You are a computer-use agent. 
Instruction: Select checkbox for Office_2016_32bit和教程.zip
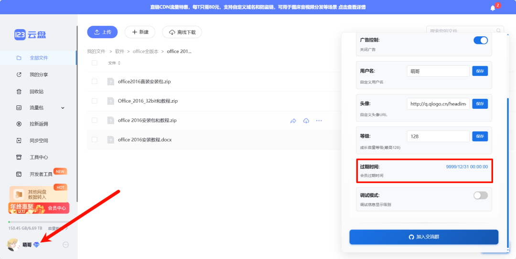coord(95,101)
